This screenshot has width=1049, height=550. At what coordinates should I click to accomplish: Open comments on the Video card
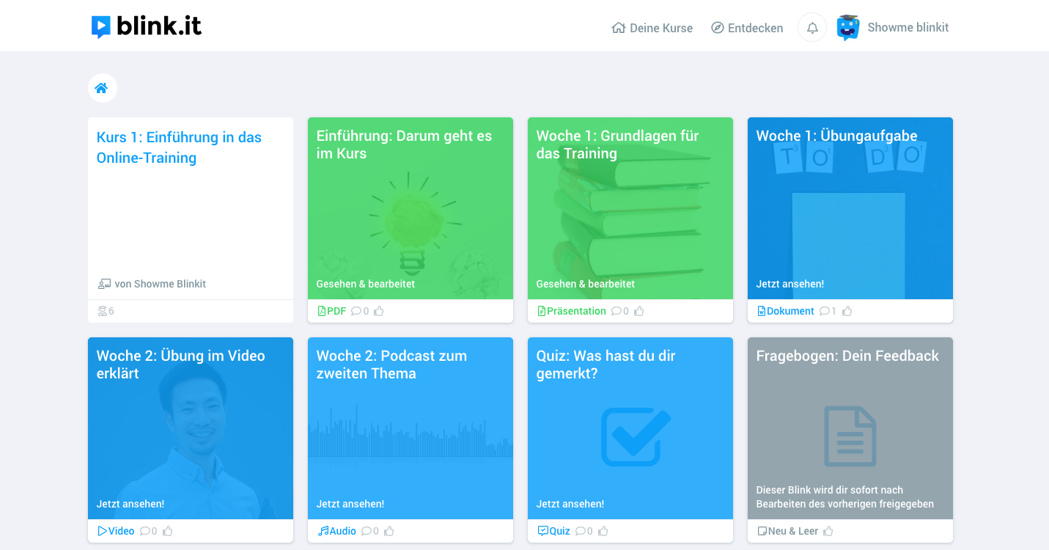click(149, 531)
